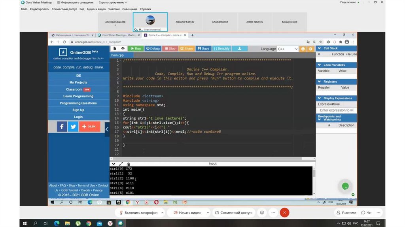Select the main.cpp file tab
This screenshot has width=405, height=227.
click(x=117, y=55)
